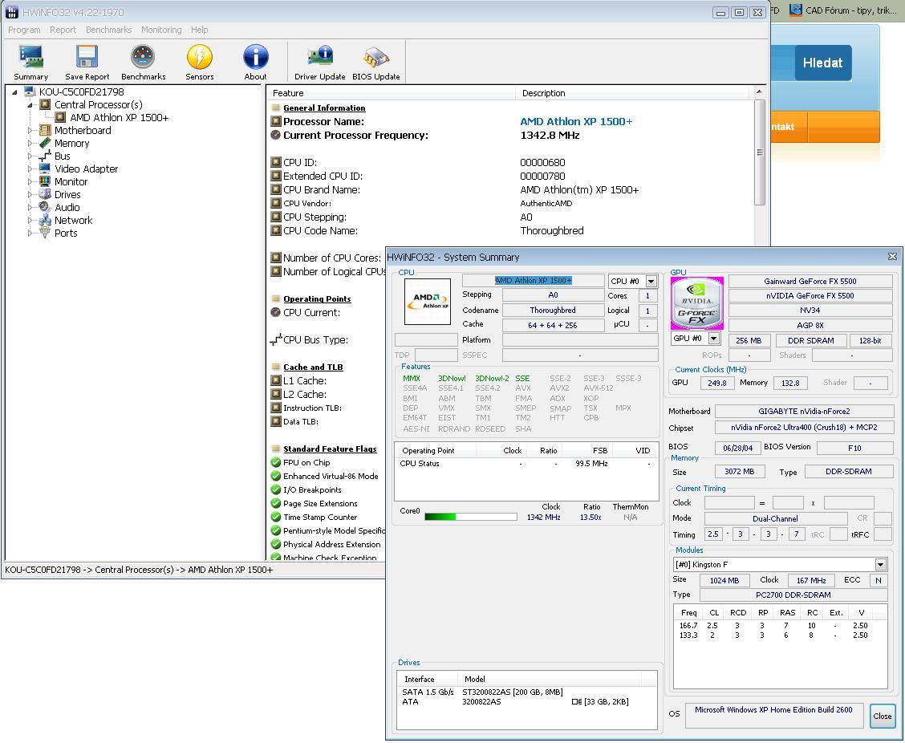Click the 166.7 memory timing row
905x743 pixels.
tap(780, 625)
